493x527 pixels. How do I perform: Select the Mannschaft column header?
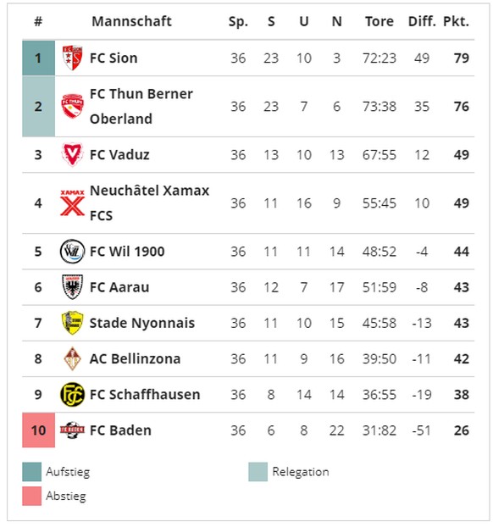click(x=132, y=21)
